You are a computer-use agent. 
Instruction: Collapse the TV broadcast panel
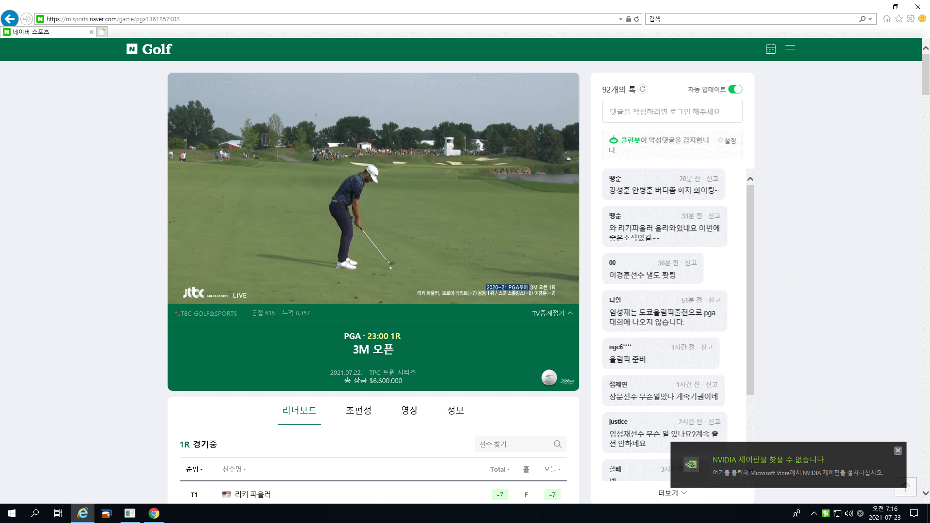[552, 313]
